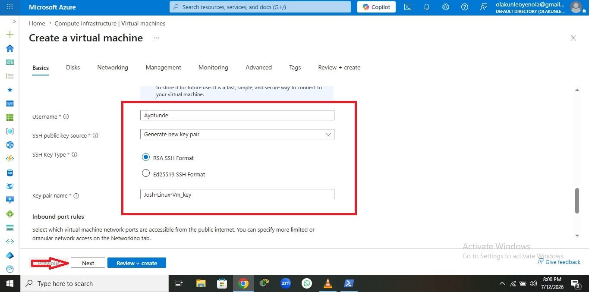Viewport: 589px width, 292px height.
Task: Show hidden system tray icons chevron
Action: point(502,283)
